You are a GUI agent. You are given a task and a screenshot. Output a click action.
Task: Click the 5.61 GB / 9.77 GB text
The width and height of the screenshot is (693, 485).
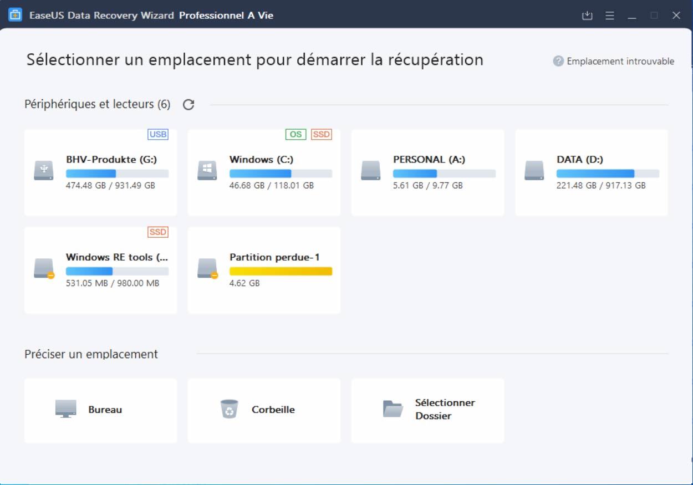[427, 186]
